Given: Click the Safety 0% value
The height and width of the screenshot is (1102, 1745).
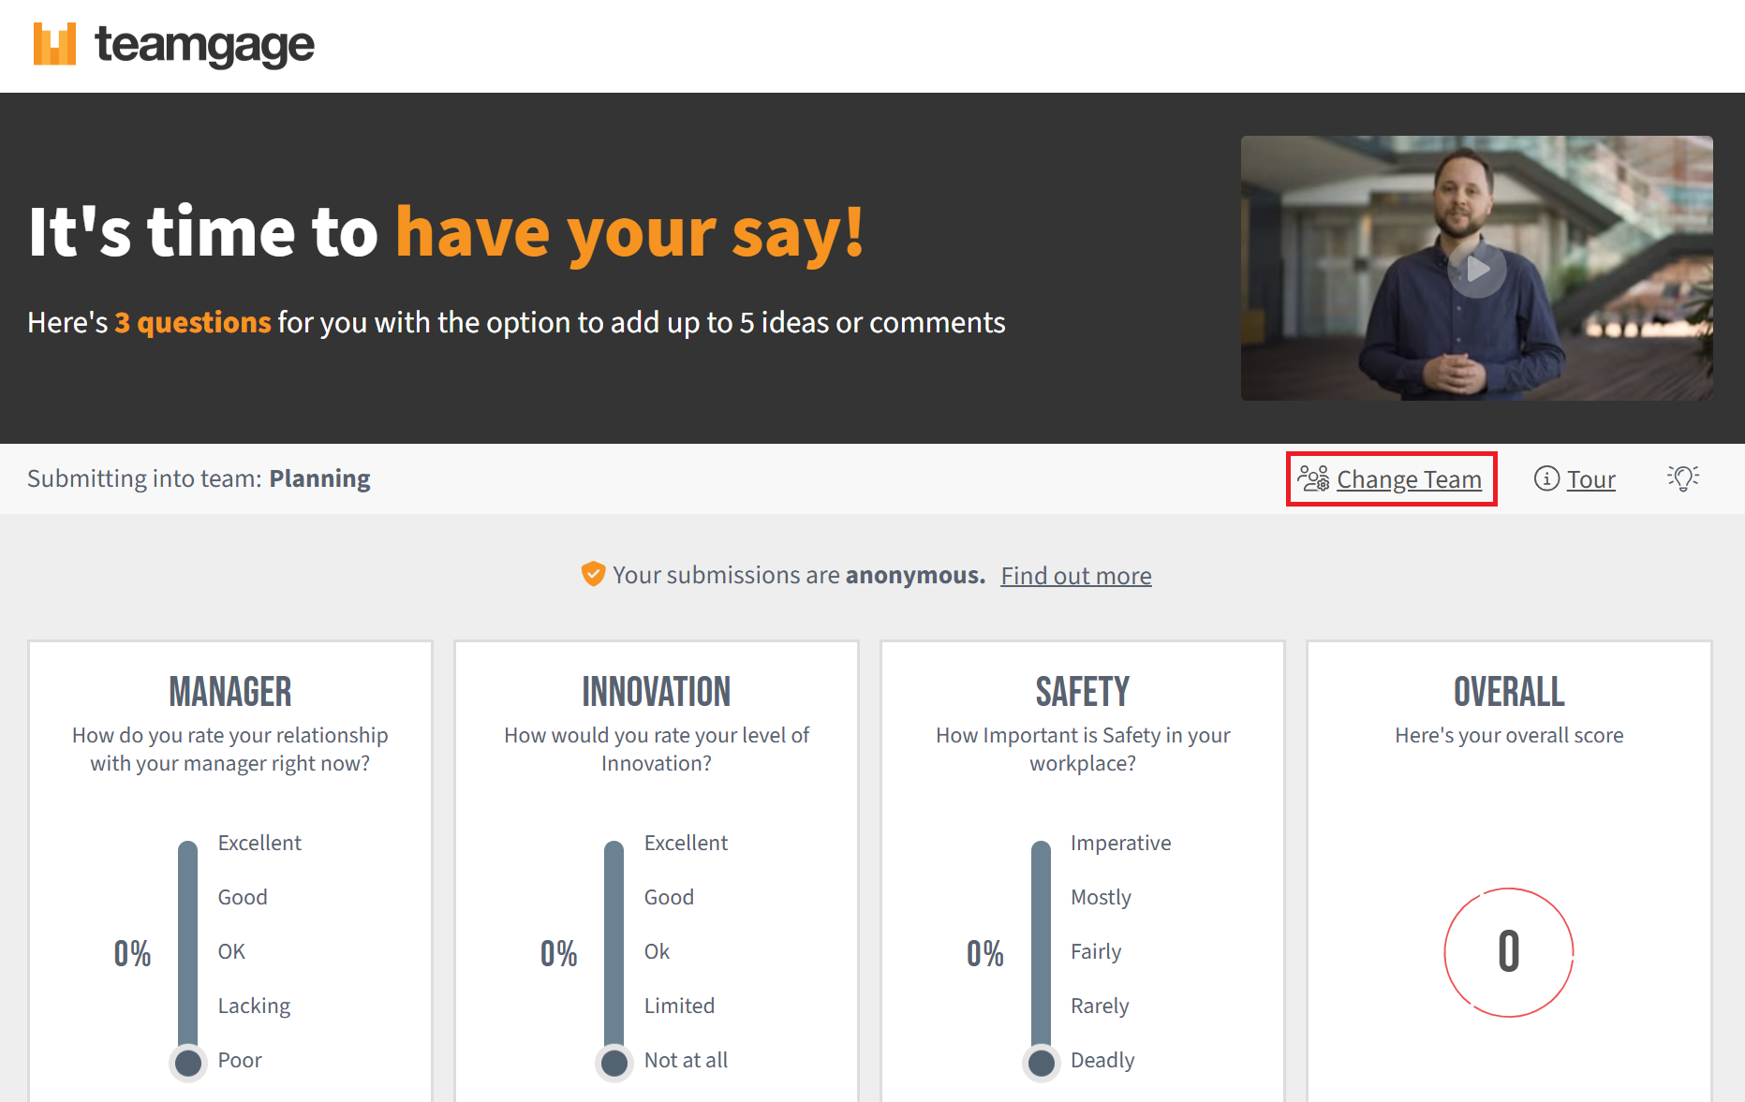Looking at the screenshot, I should click(985, 953).
